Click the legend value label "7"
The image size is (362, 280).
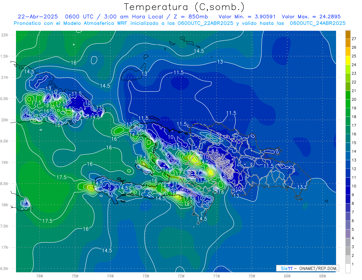pos(353,212)
